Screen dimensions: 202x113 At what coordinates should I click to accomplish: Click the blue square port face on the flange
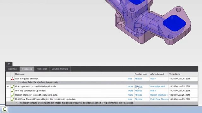[x=175, y=23]
